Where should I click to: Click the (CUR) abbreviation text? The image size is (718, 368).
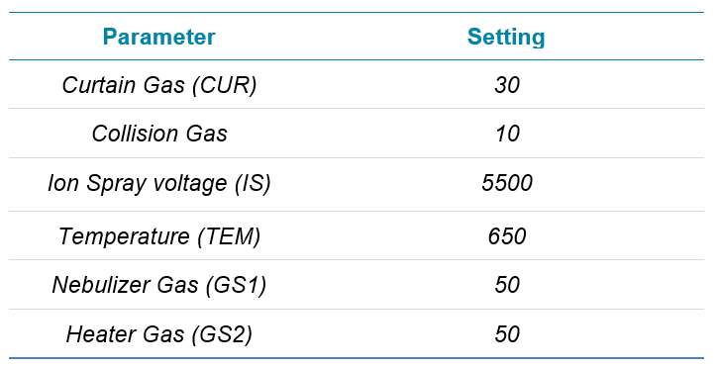(x=225, y=85)
